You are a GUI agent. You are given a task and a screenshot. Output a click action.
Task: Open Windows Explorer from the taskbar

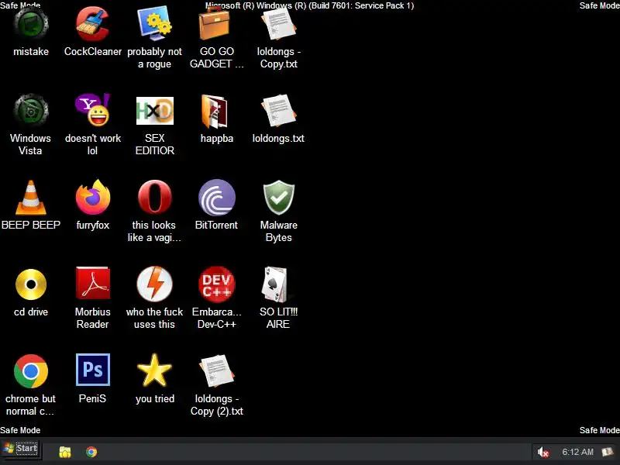tap(65, 452)
